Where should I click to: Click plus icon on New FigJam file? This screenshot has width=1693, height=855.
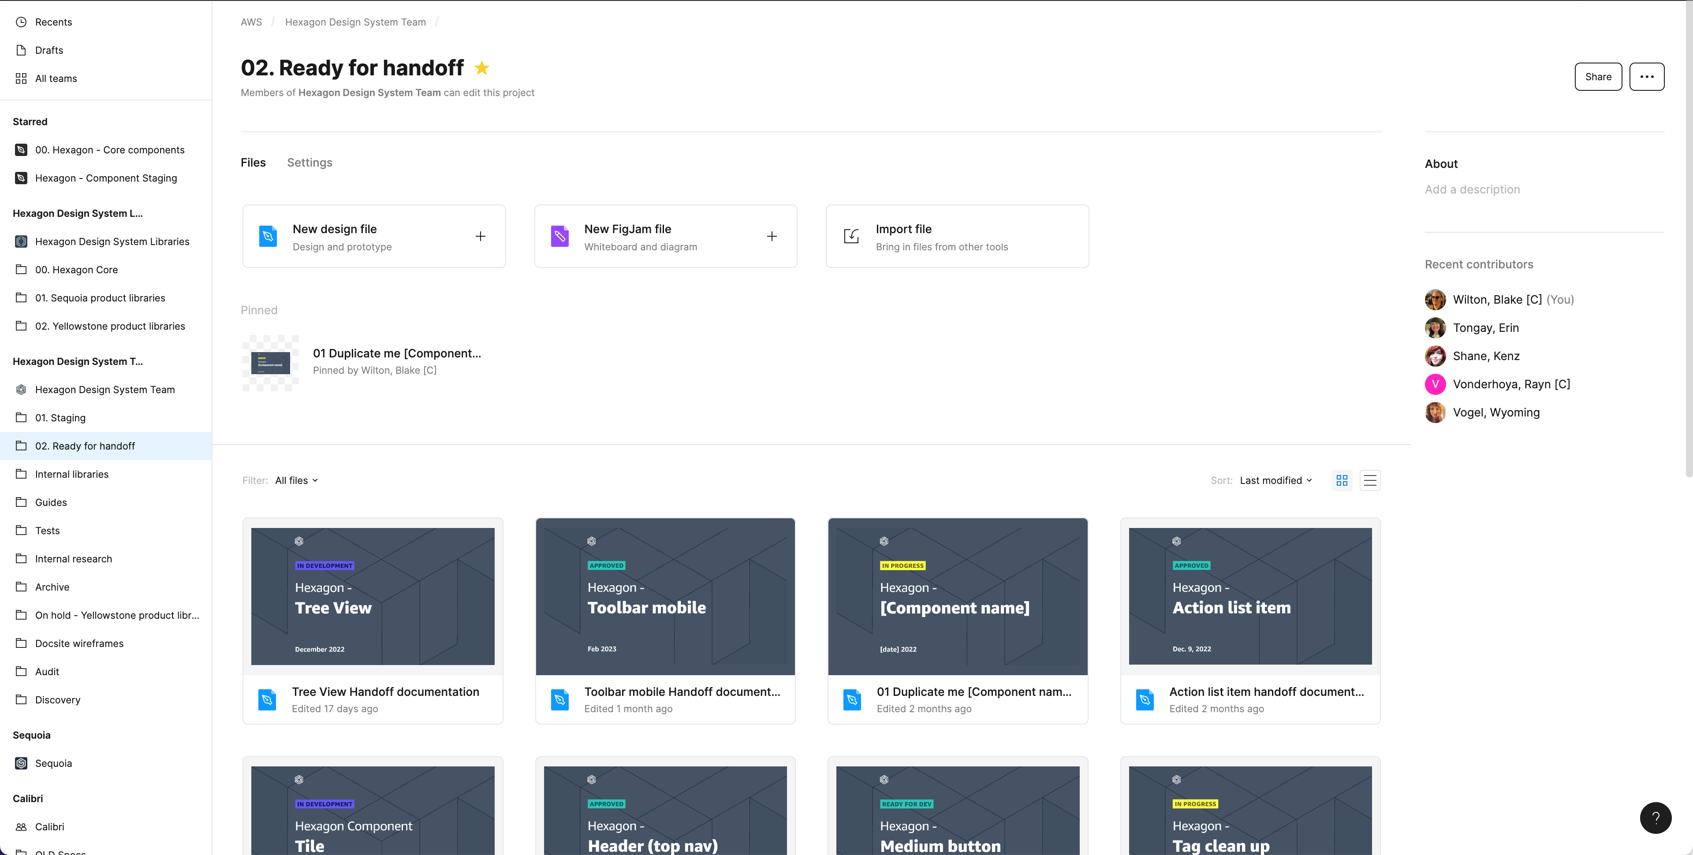click(772, 236)
